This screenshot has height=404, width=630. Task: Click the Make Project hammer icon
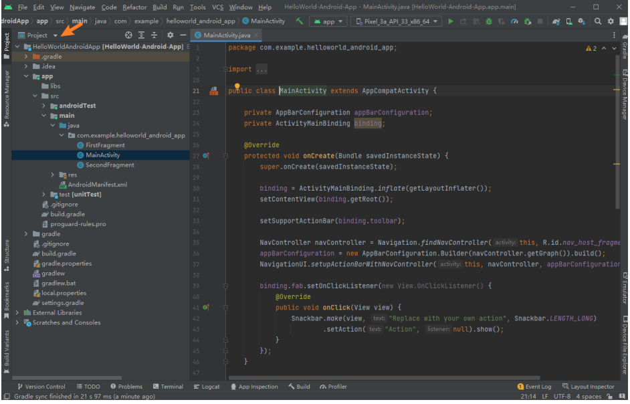(x=299, y=21)
